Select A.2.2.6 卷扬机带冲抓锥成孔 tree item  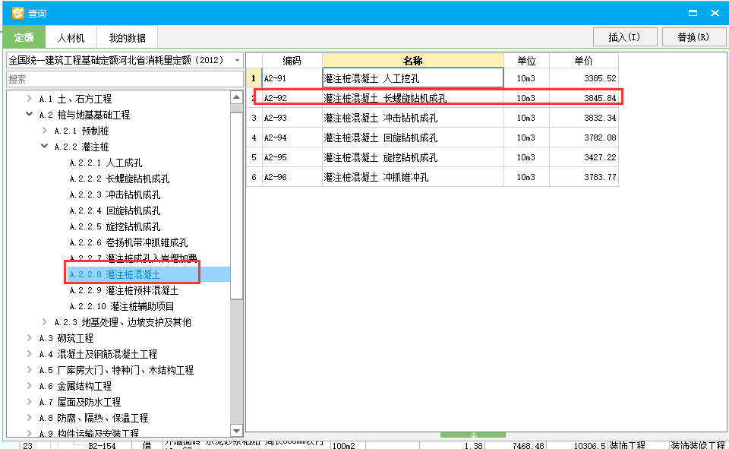click(129, 242)
